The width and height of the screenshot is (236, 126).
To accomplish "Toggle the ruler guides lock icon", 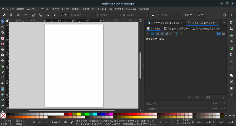I will [x=7, y=21].
